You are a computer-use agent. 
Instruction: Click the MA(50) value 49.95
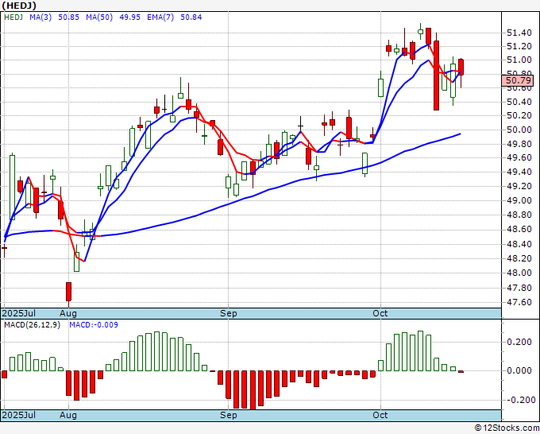pyautogui.click(x=129, y=17)
